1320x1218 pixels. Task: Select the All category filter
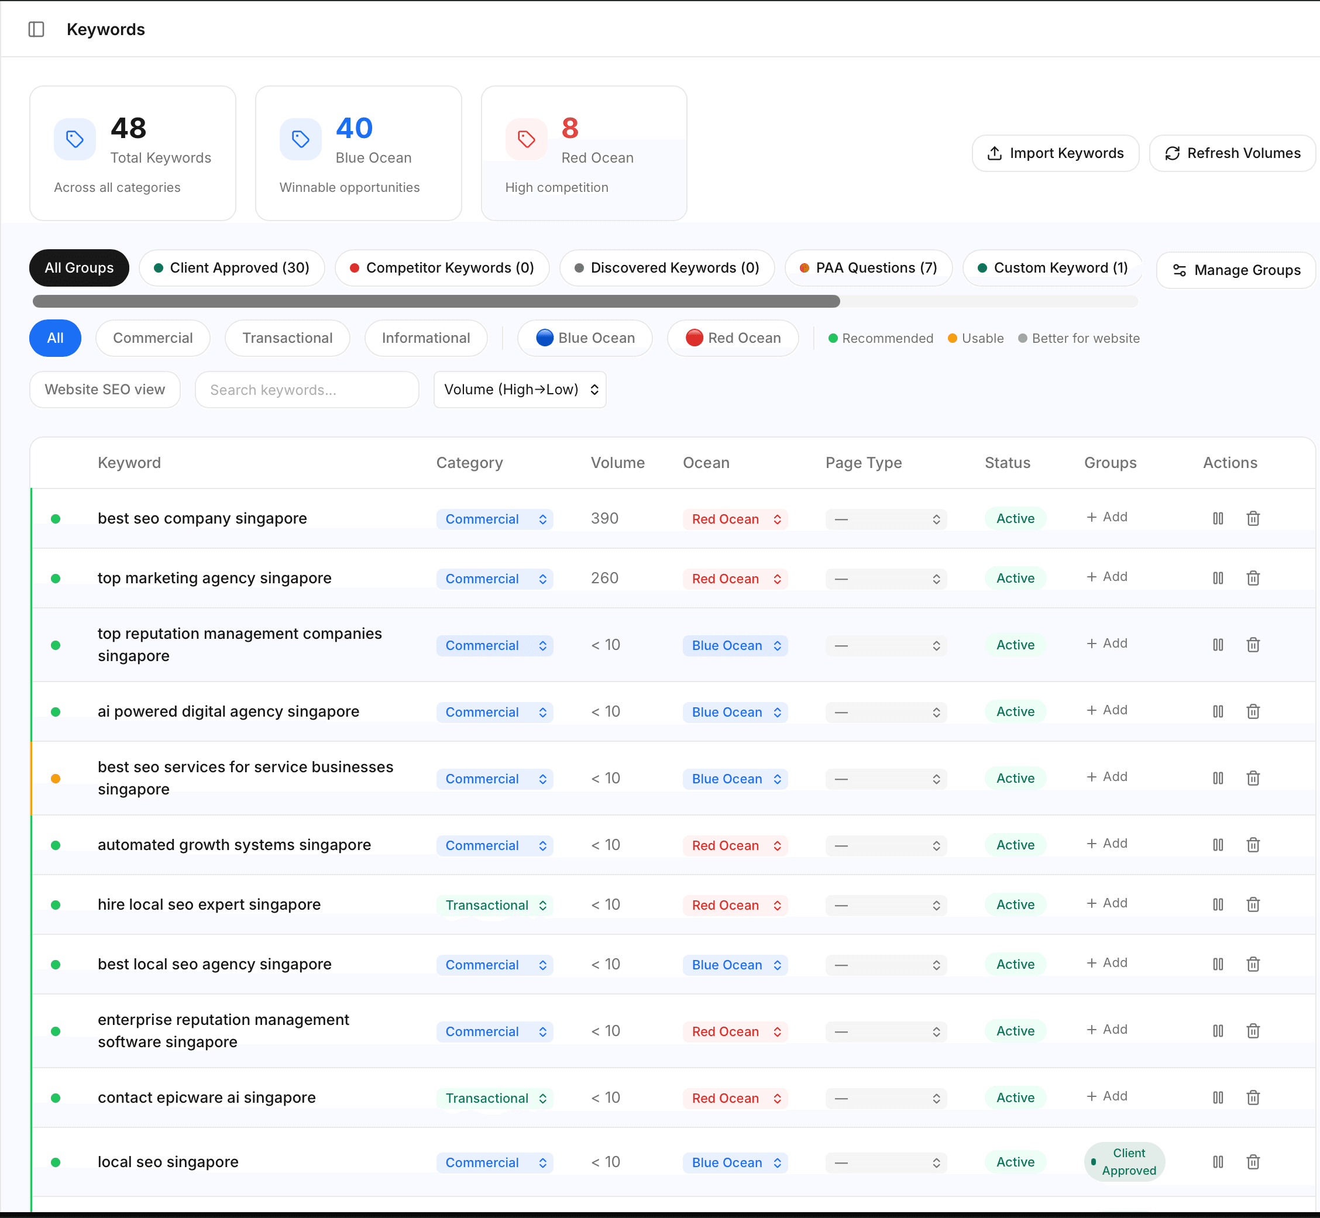(56, 338)
